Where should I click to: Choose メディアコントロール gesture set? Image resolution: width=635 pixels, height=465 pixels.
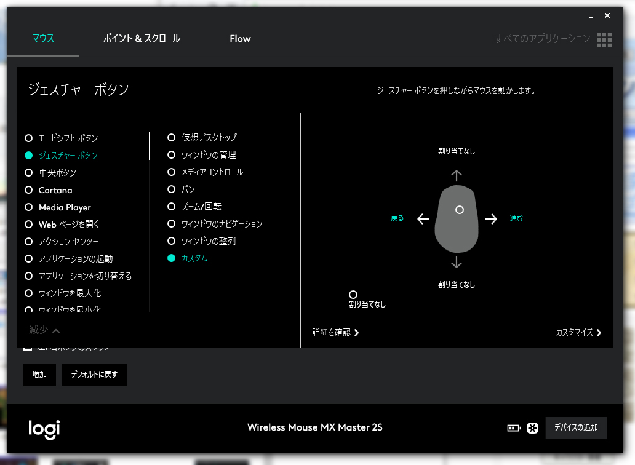206,172
